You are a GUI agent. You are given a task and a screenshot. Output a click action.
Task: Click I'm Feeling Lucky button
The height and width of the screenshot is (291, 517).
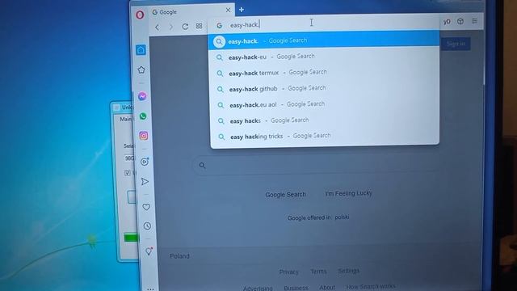348,193
